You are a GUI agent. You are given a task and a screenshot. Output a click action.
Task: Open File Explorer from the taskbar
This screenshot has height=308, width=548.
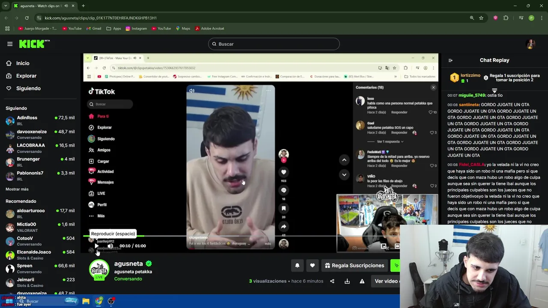(x=86, y=301)
